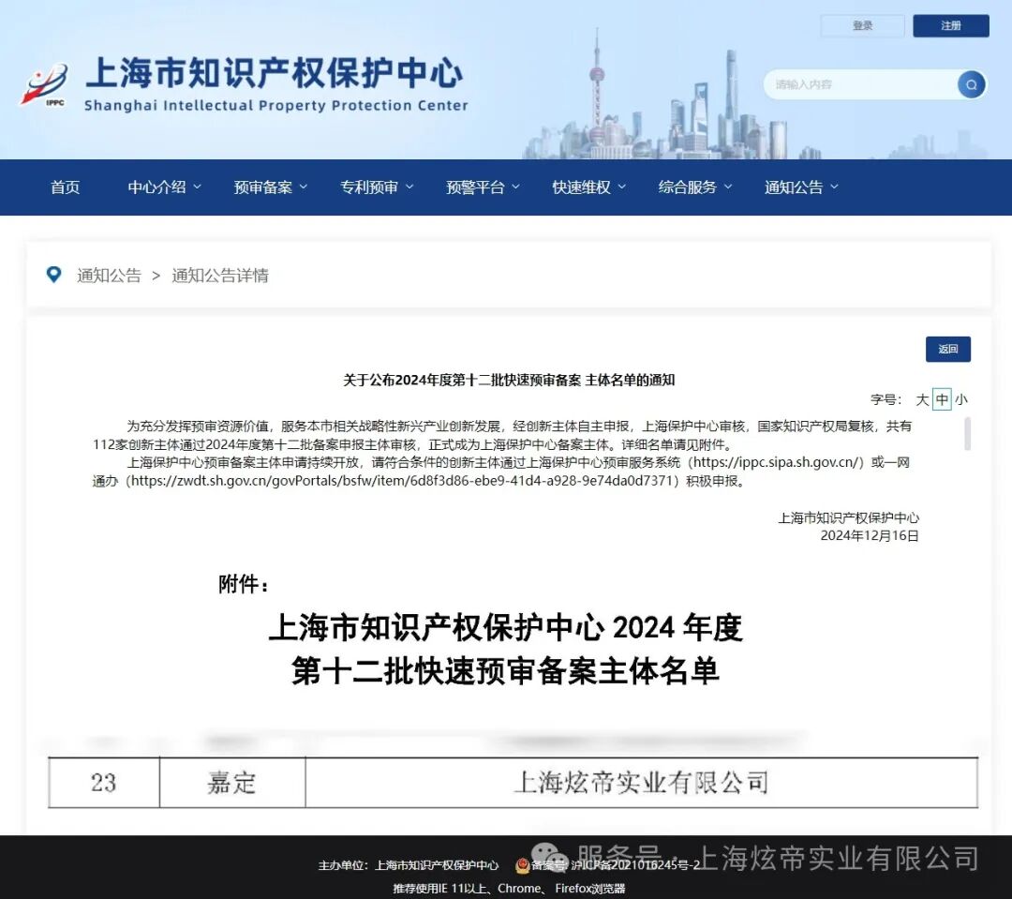Viewport: 1012px width, 899px height.
Task: Expand the 预审备案 dropdown menu
Action: 264,187
